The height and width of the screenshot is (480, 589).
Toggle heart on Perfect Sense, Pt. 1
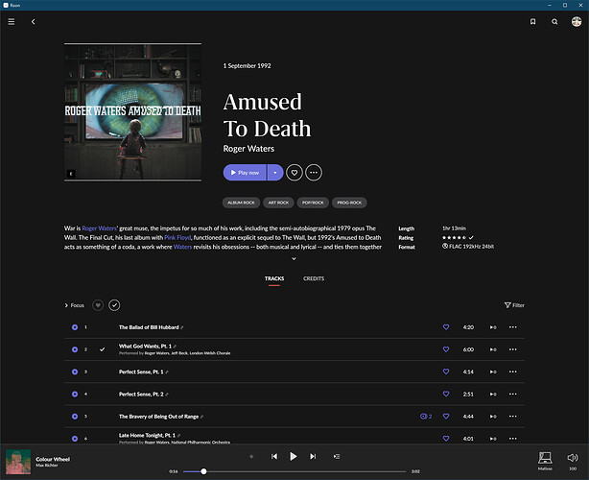point(446,372)
